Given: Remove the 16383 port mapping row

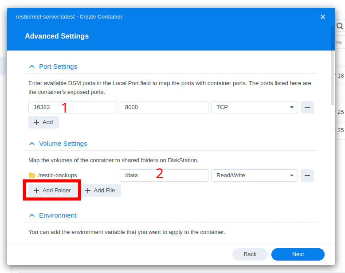Looking at the screenshot, I should pos(307,107).
